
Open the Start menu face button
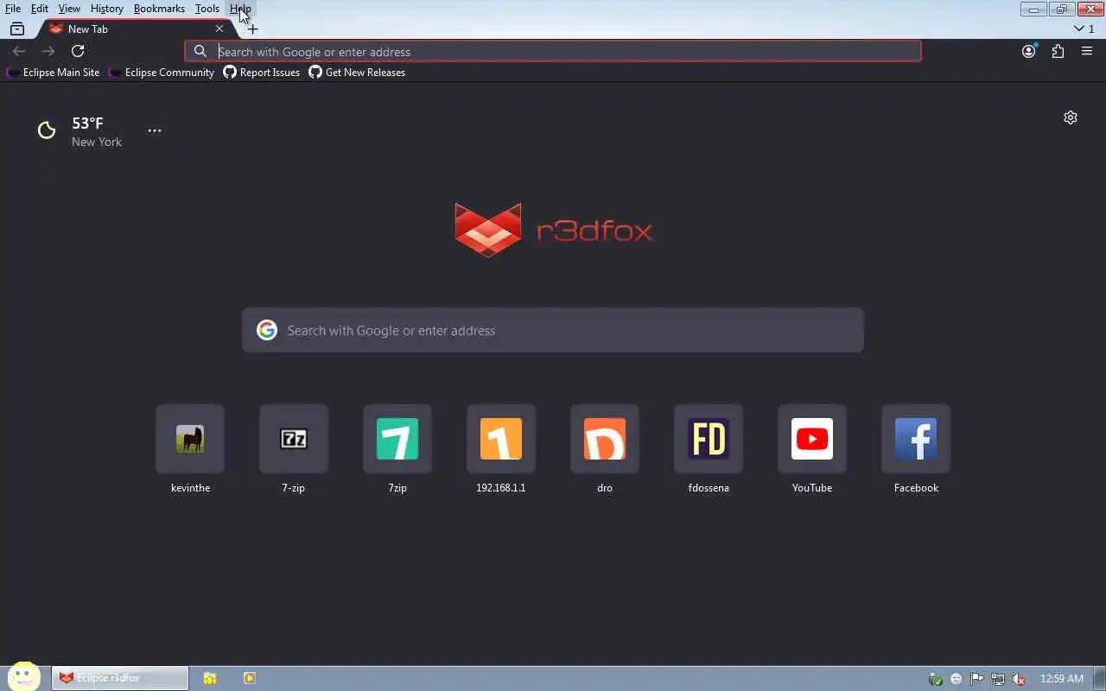[24, 677]
